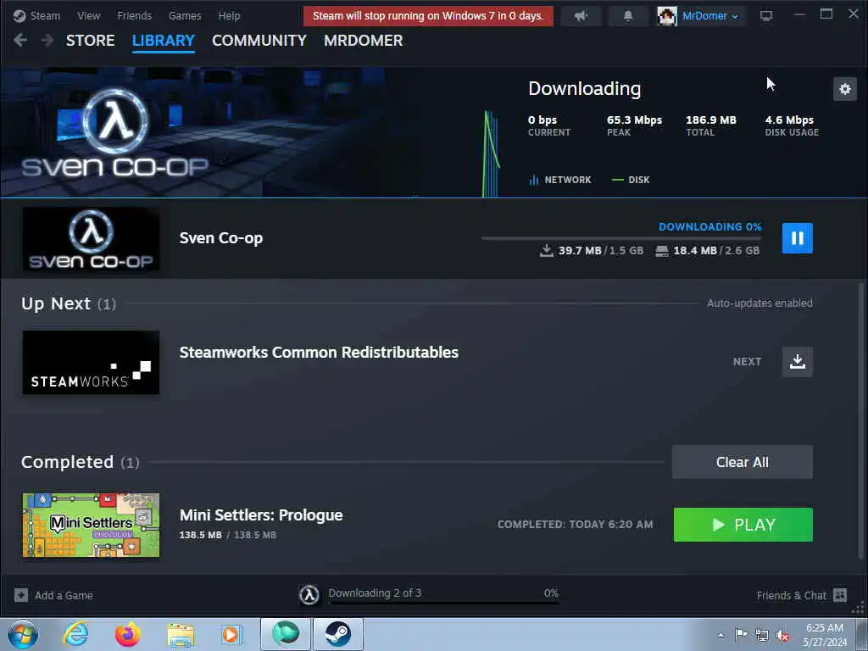
Task: Click the Steam taskbar icon
Action: tap(337, 634)
